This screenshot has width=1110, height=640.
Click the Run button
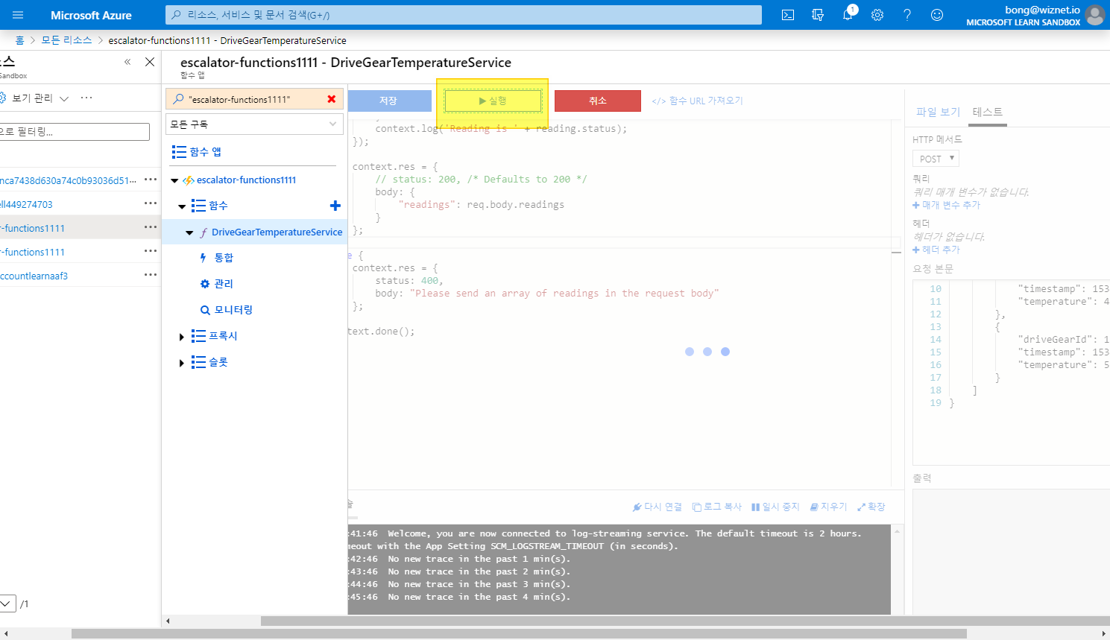[x=493, y=101]
